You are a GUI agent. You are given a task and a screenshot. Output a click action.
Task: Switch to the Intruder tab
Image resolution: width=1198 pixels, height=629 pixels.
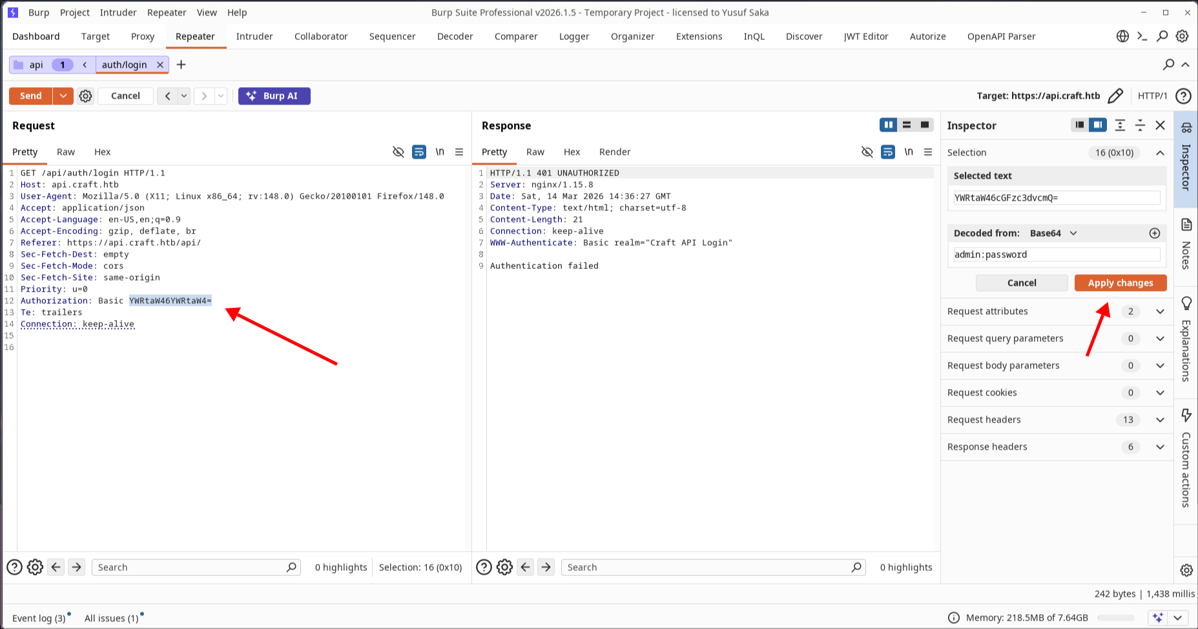click(x=254, y=36)
